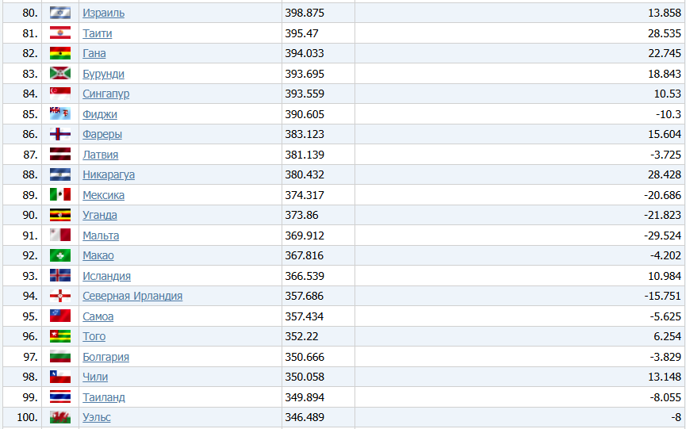Image resolution: width=686 pixels, height=429 pixels.
Task: Click Латвия points value 381.139
Action: pyautogui.click(x=305, y=155)
